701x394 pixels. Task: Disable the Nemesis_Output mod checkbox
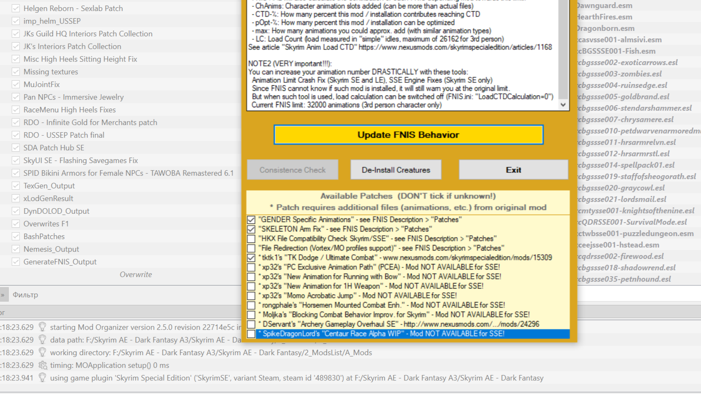(16, 249)
